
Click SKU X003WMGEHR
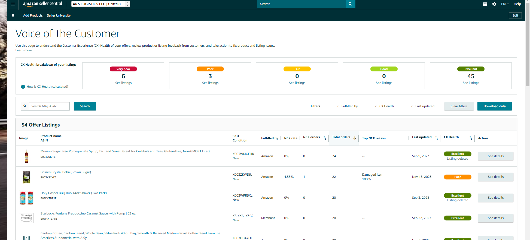pos(243,154)
